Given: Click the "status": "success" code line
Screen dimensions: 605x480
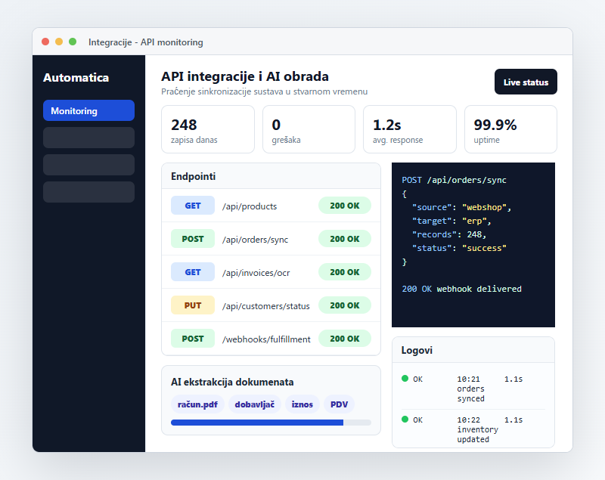Looking at the screenshot, I should (x=459, y=248).
